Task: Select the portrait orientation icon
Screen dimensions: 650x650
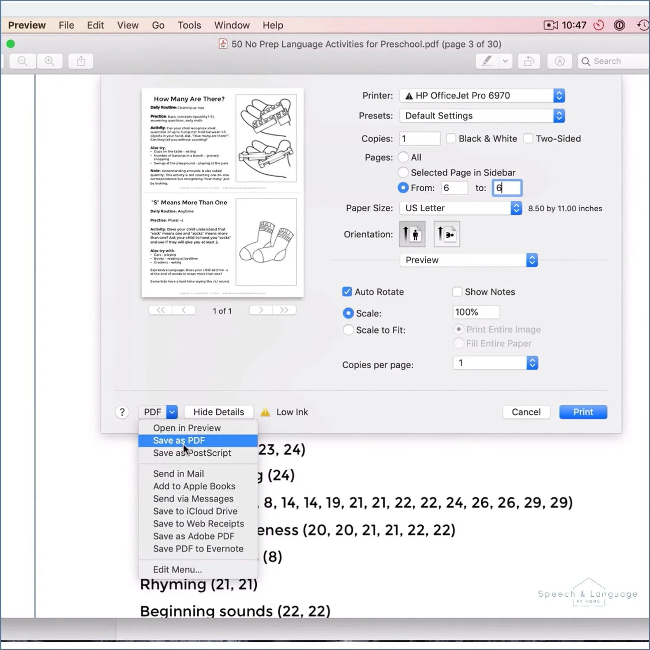Action: (x=412, y=234)
